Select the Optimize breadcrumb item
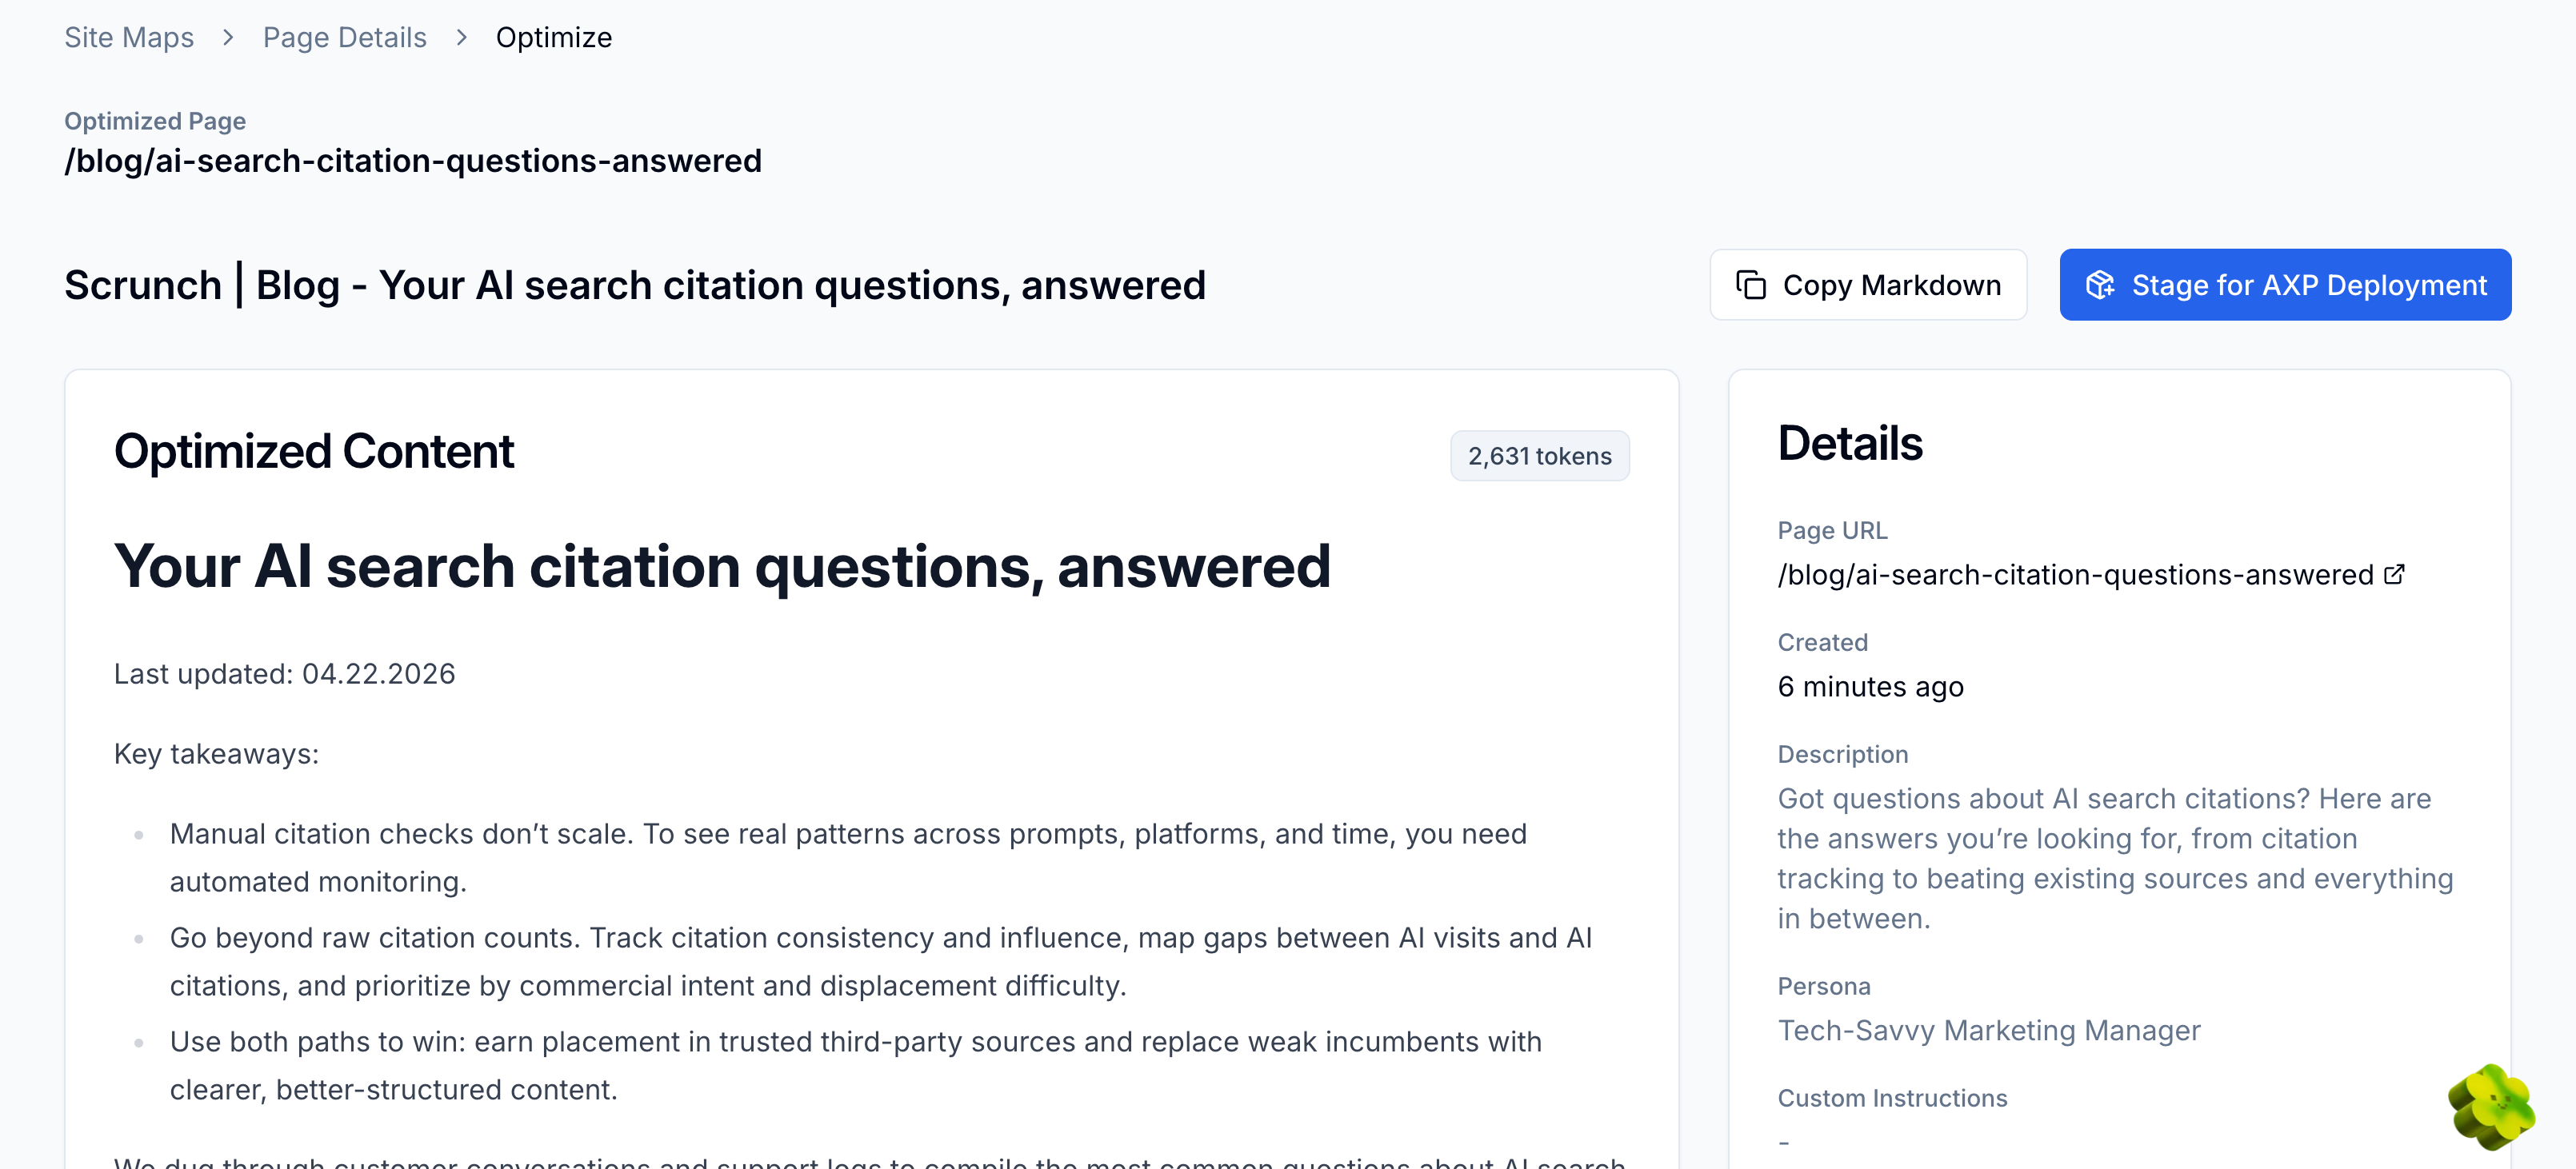Image resolution: width=2576 pixels, height=1169 pixels. 554,37
